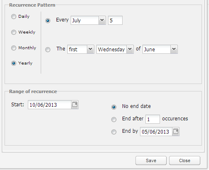
Task: Select the Daily recurrence option
Action: (x=14, y=17)
